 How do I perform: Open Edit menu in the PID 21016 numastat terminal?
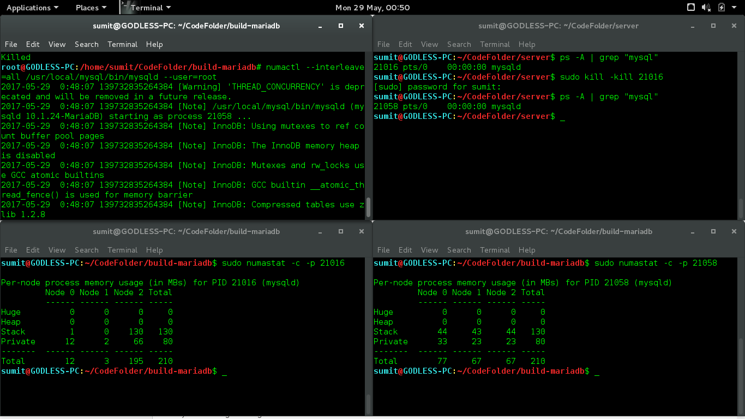[33, 250]
